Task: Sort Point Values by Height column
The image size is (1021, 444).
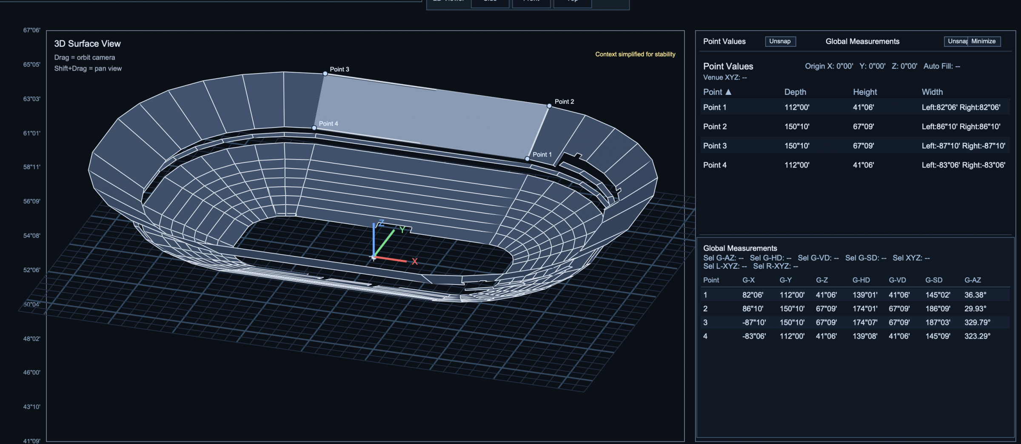Action: pos(864,92)
